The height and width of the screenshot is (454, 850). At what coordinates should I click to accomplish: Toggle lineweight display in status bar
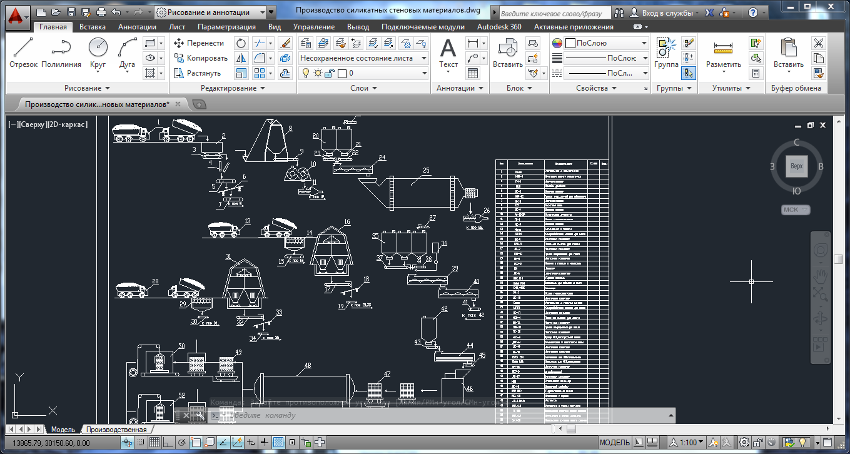[x=265, y=443]
